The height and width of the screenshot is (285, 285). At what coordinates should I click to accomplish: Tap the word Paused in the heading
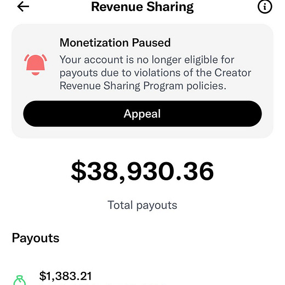point(151,43)
